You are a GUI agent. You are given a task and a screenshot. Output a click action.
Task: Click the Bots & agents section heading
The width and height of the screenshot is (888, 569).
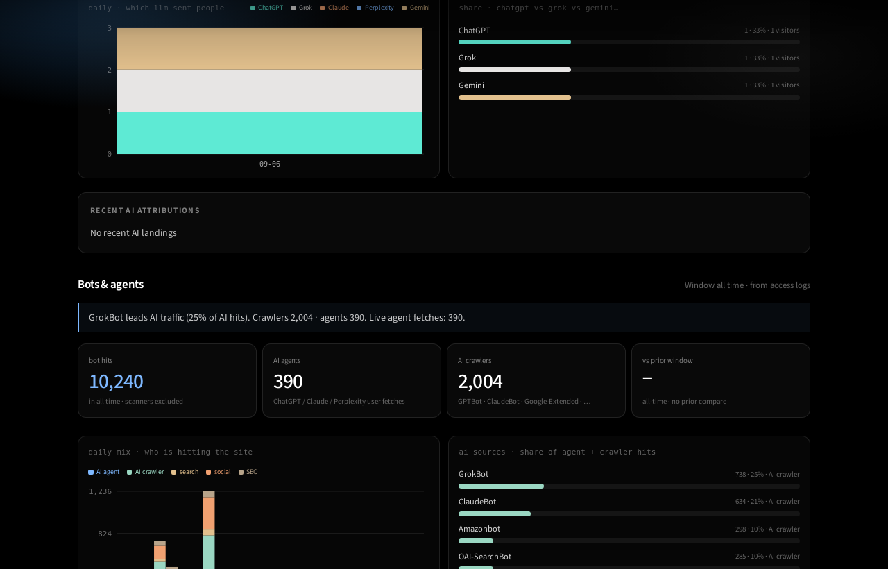pyautogui.click(x=111, y=284)
